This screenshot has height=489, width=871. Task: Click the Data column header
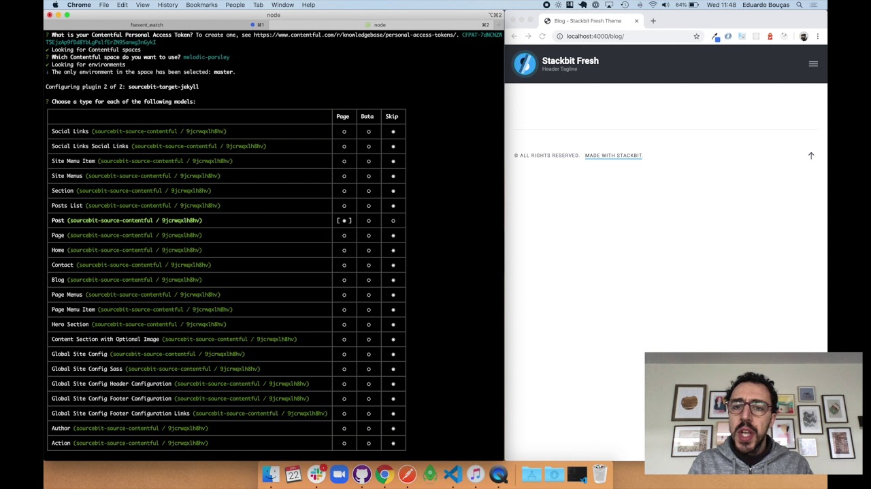coord(367,117)
